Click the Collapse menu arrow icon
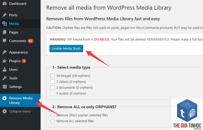Image resolution: width=203 pixels, height=130 pixels. [5, 111]
